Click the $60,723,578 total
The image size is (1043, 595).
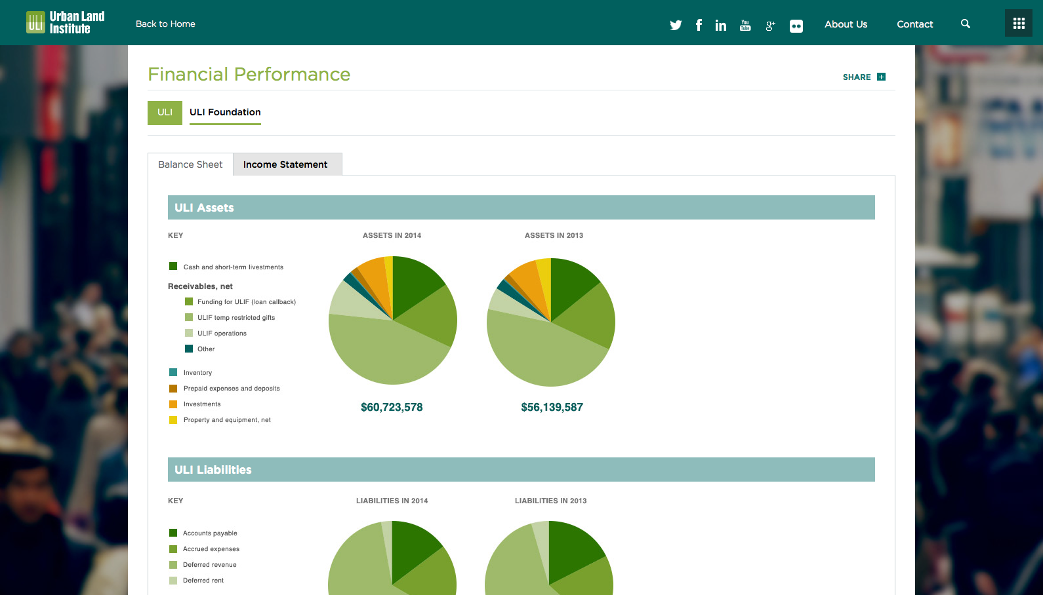pyautogui.click(x=392, y=407)
